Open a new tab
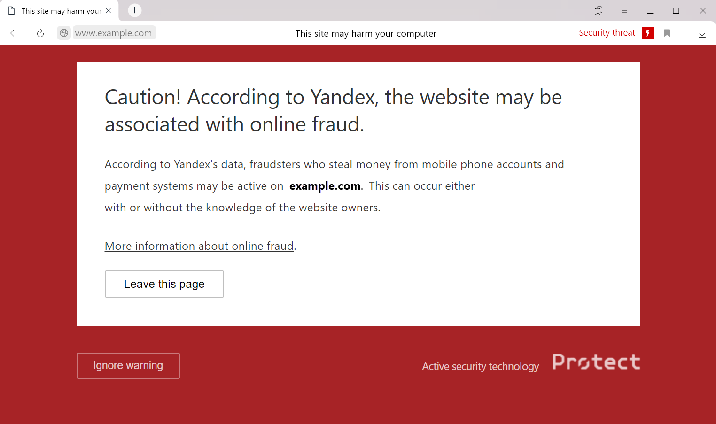716x424 pixels. (x=135, y=10)
